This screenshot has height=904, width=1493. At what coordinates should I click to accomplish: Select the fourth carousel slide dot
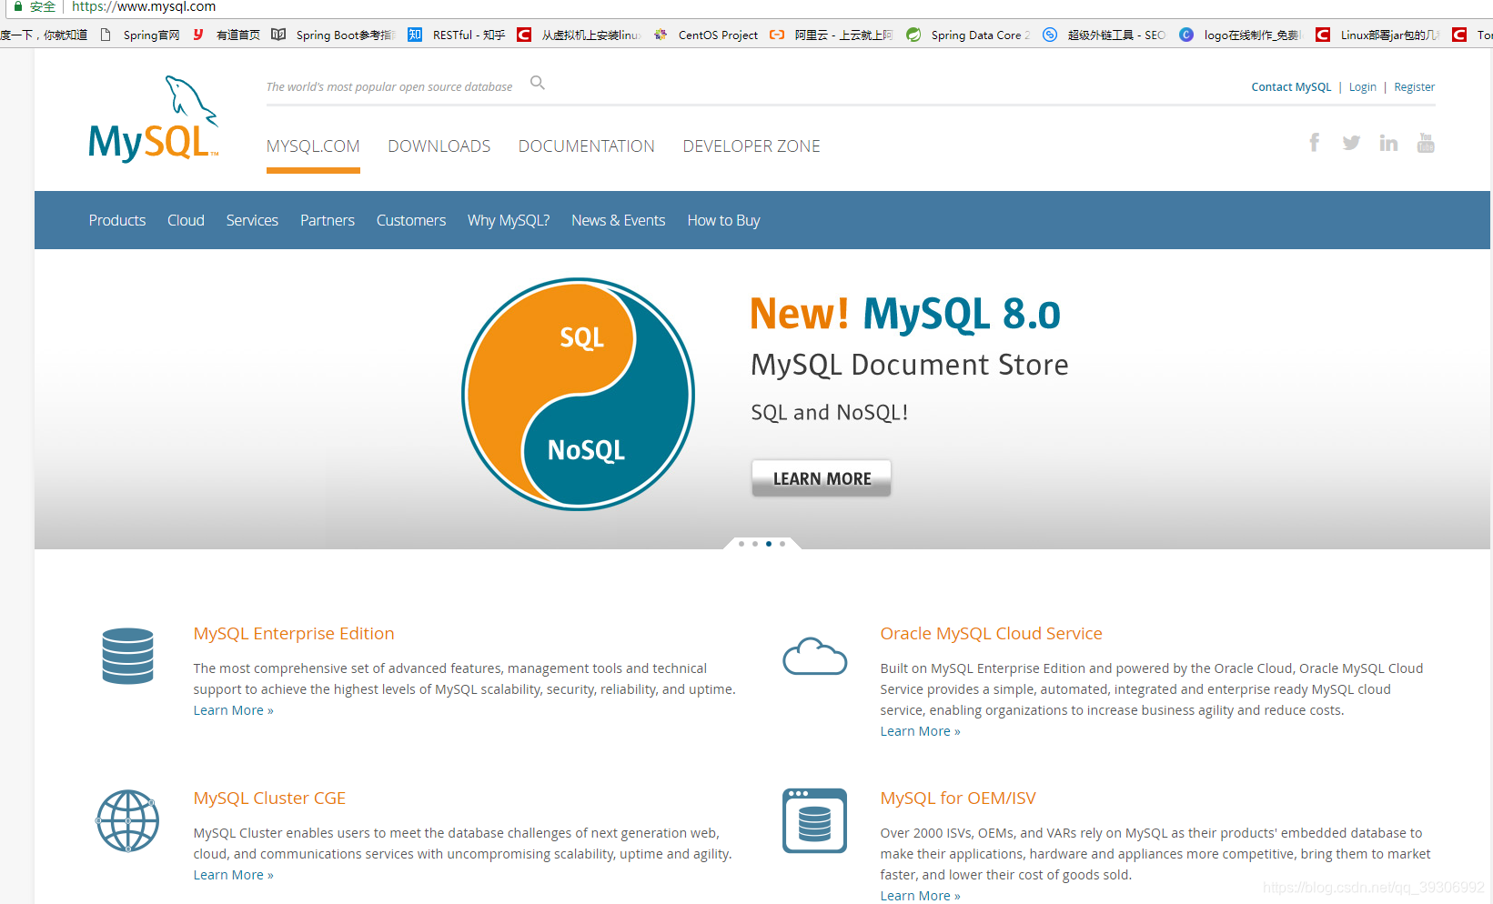click(782, 544)
